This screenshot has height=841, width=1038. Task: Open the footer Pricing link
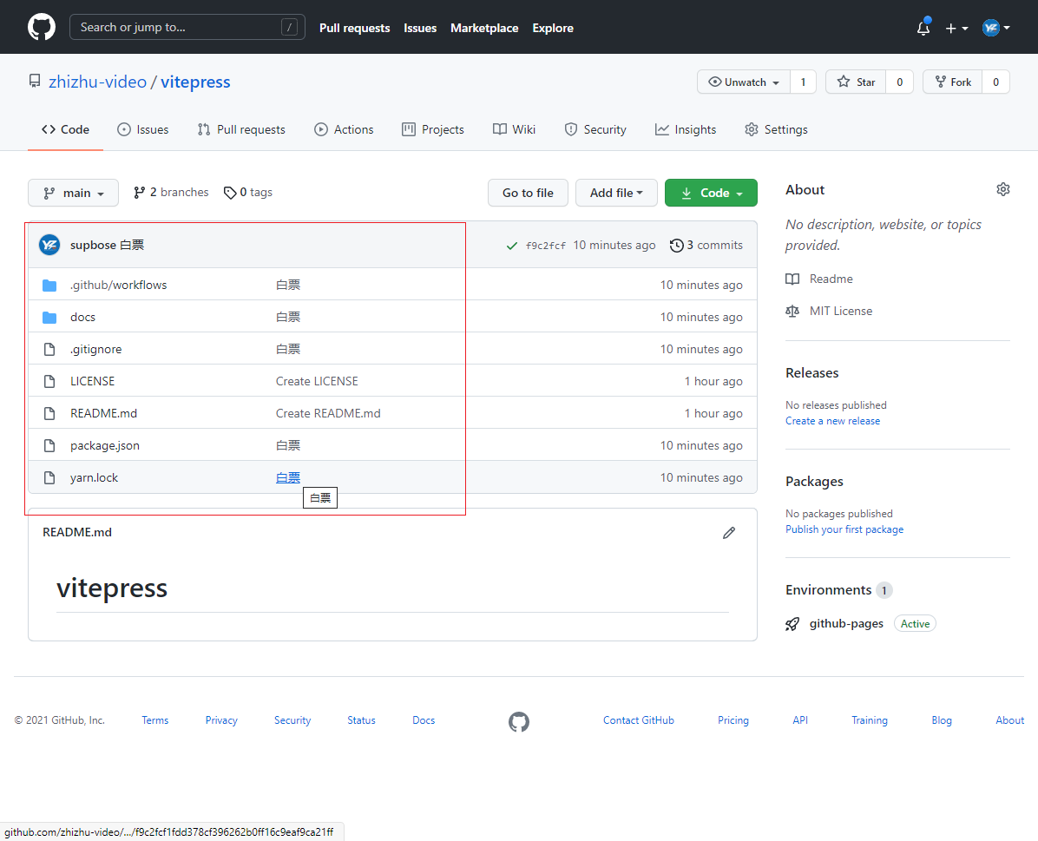pyautogui.click(x=733, y=720)
